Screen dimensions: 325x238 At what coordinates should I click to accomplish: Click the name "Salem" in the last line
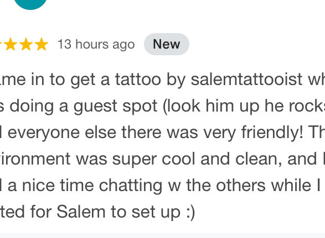[x=81, y=211]
